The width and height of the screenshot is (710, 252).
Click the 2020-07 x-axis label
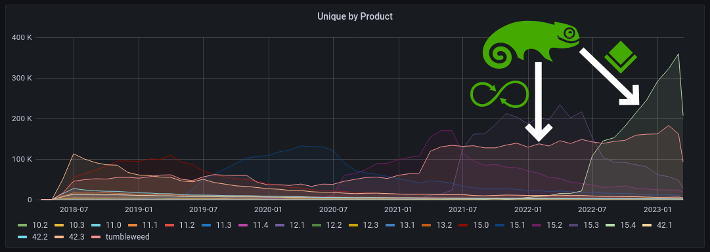333,209
